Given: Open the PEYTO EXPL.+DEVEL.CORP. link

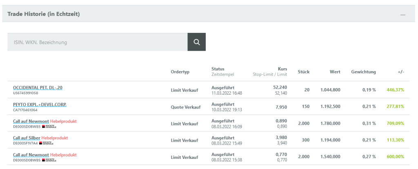Looking at the screenshot, I should (40, 104).
